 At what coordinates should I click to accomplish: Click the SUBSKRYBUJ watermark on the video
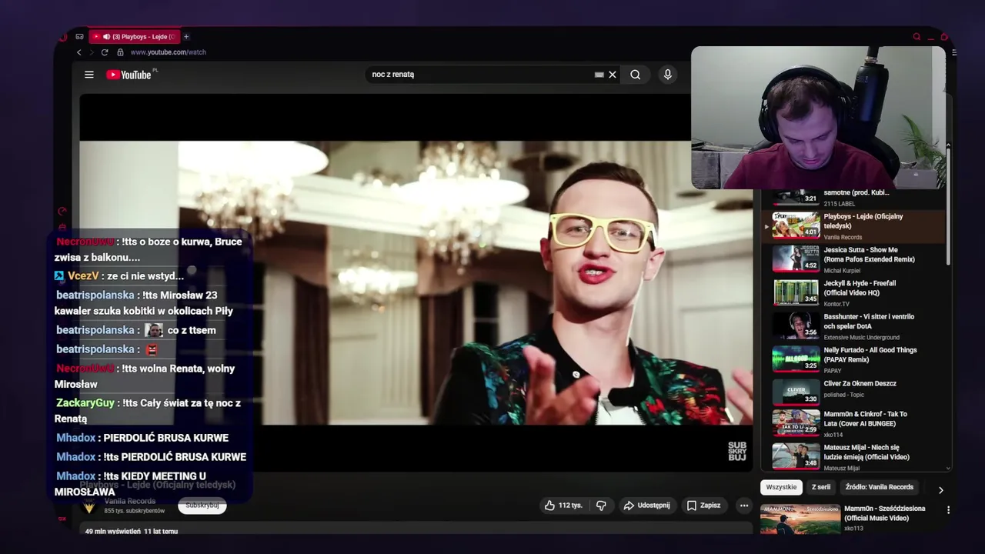737,452
